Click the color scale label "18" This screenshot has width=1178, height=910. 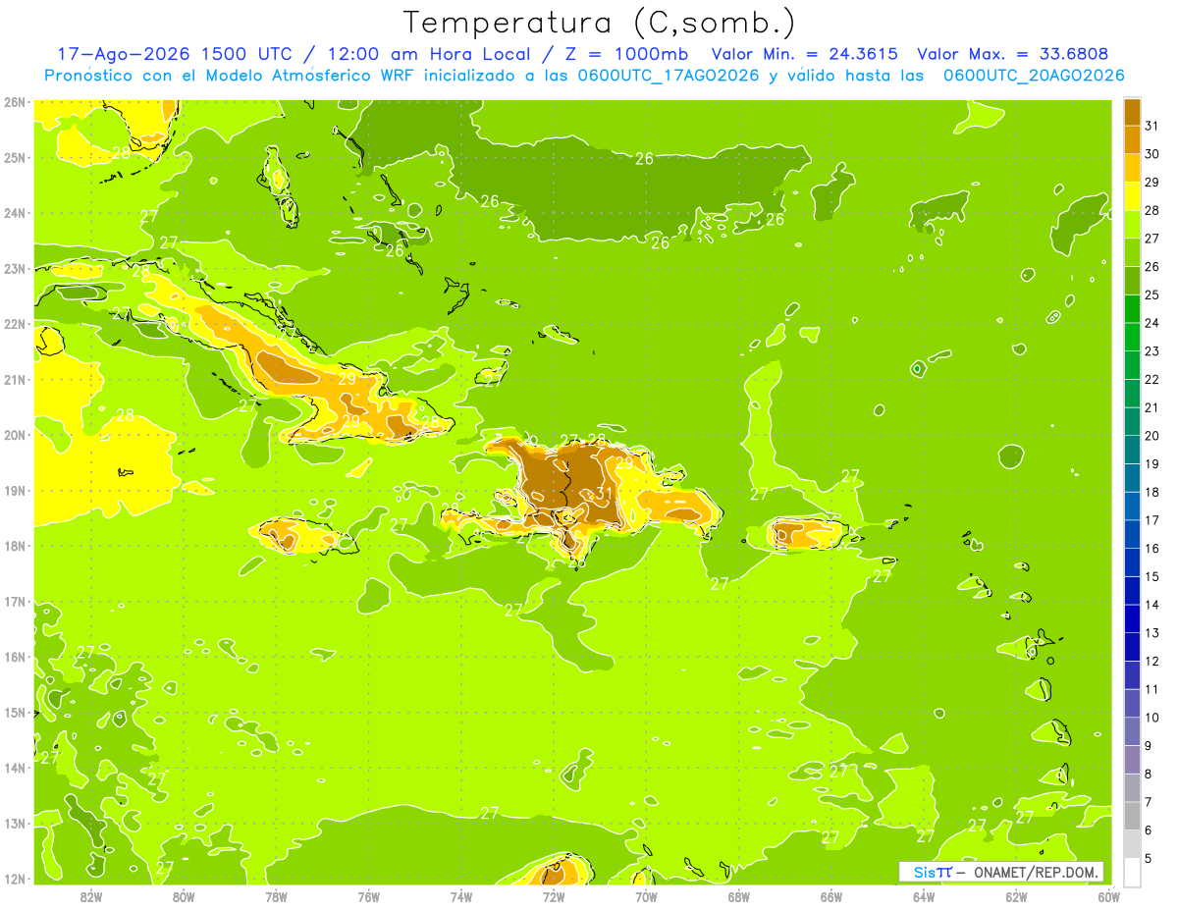(x=1152, y=492)
